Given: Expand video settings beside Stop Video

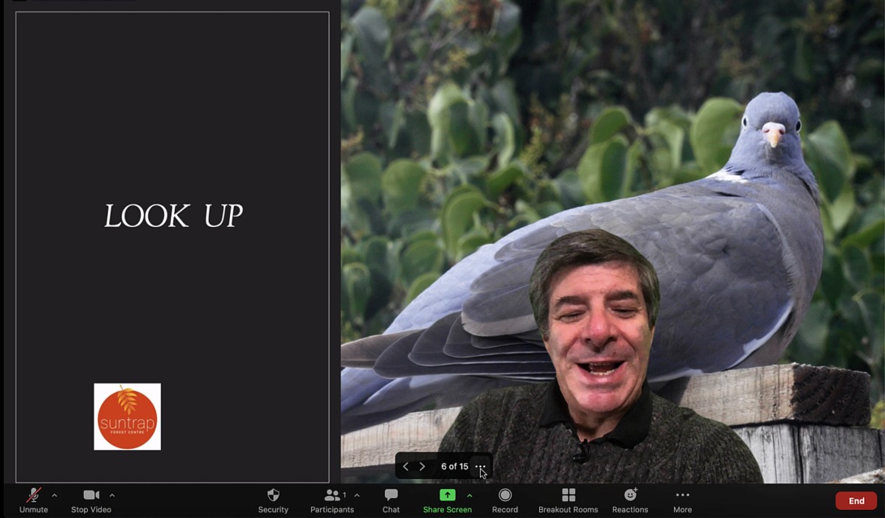Looking at the screenshot, I should click(112, 494).
